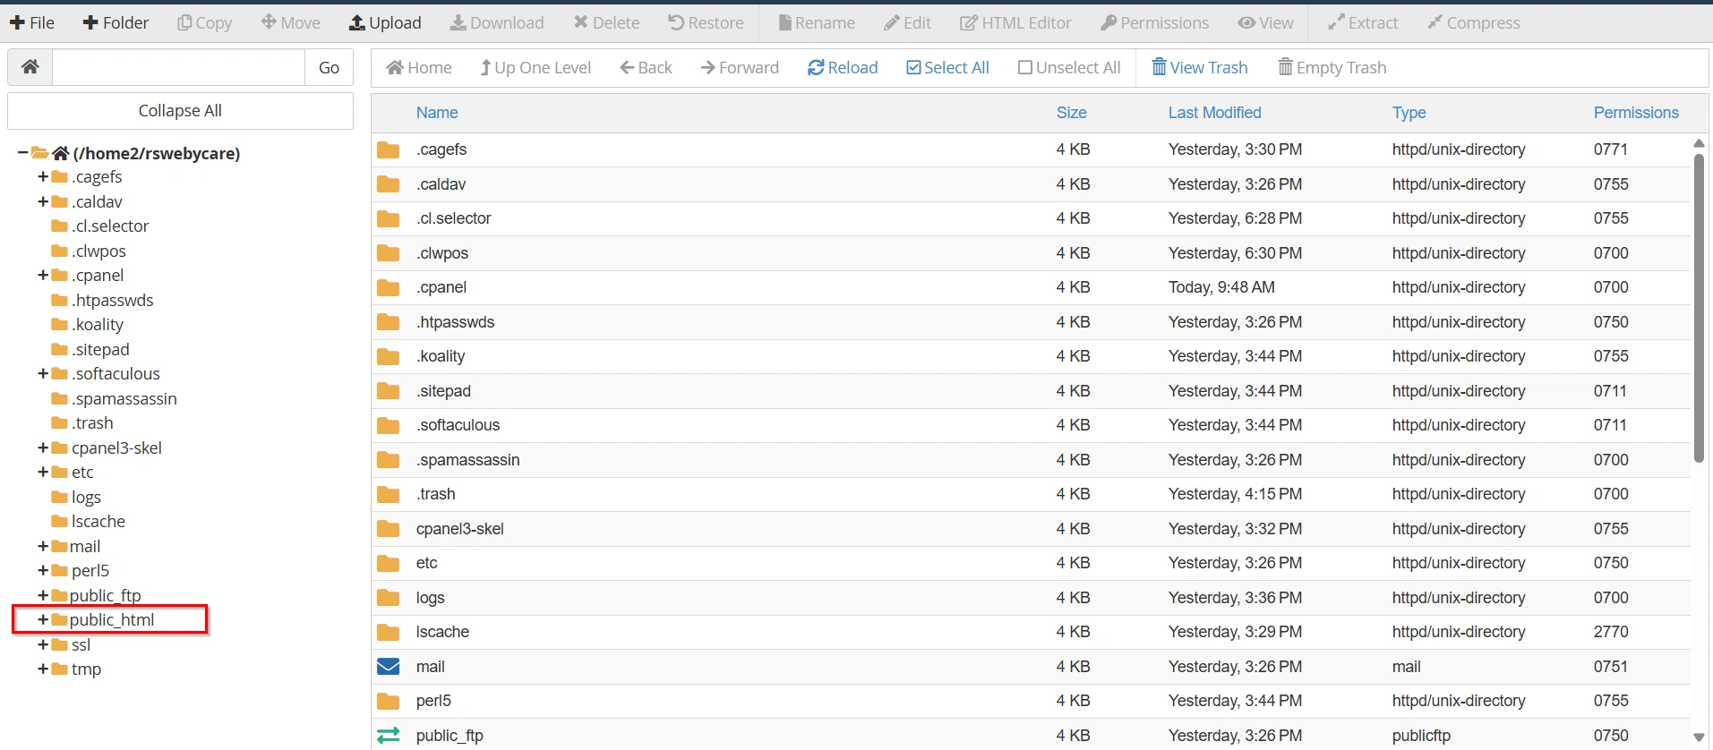This screenshot has width=1713, height=750.
Task: Expand the cpanel3-skel tree node
Action: [43, 447]
